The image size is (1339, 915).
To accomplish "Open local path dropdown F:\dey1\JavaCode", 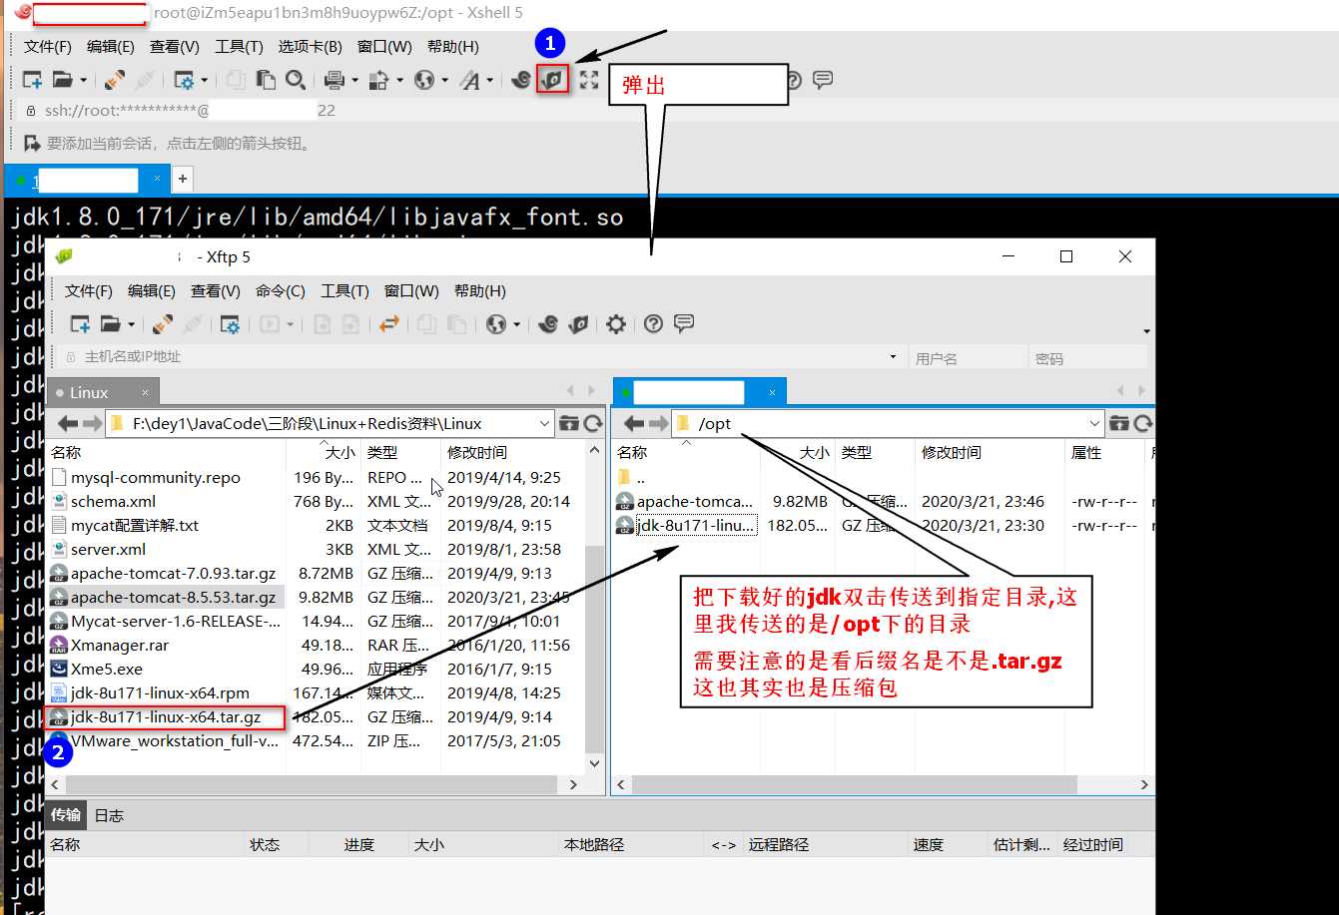I will [x=544, y=424].
